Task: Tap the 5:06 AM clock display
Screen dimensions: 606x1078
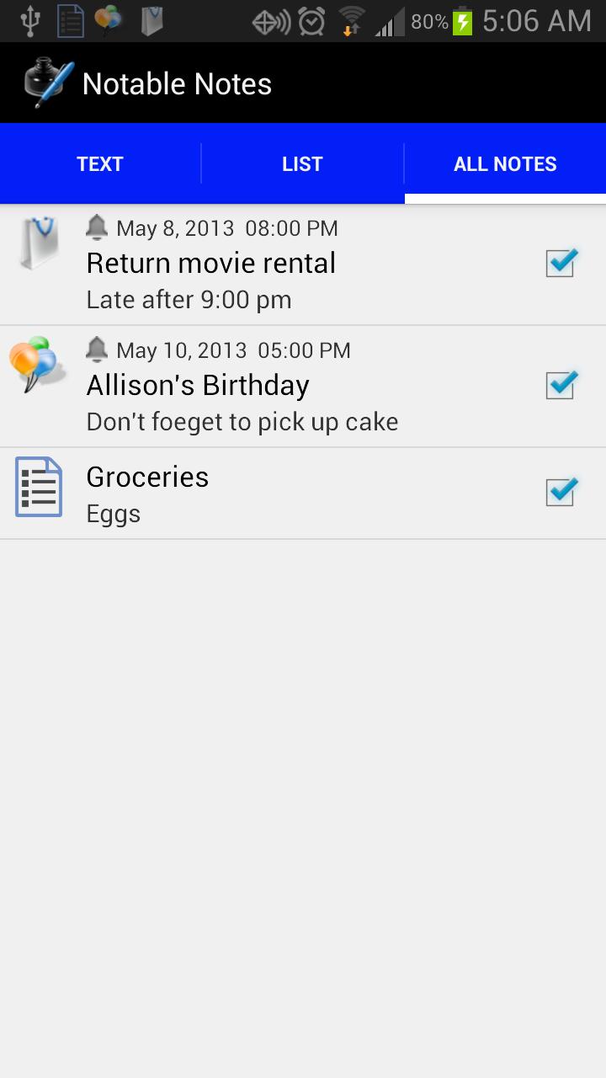Action: click(537, 21)
